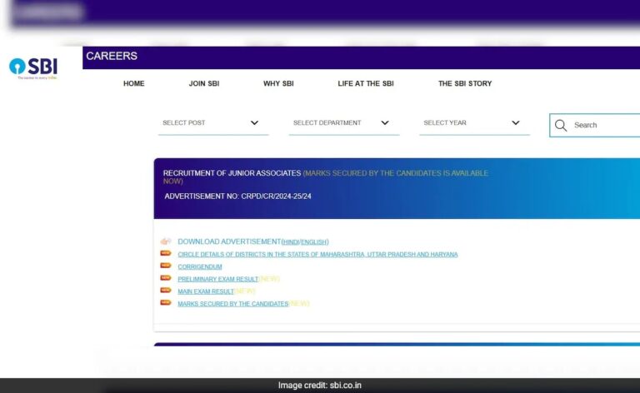Click the NEW badge beside Marks Secured
The width and height of the screenshot is (640, 393).
tap(165, 303)
